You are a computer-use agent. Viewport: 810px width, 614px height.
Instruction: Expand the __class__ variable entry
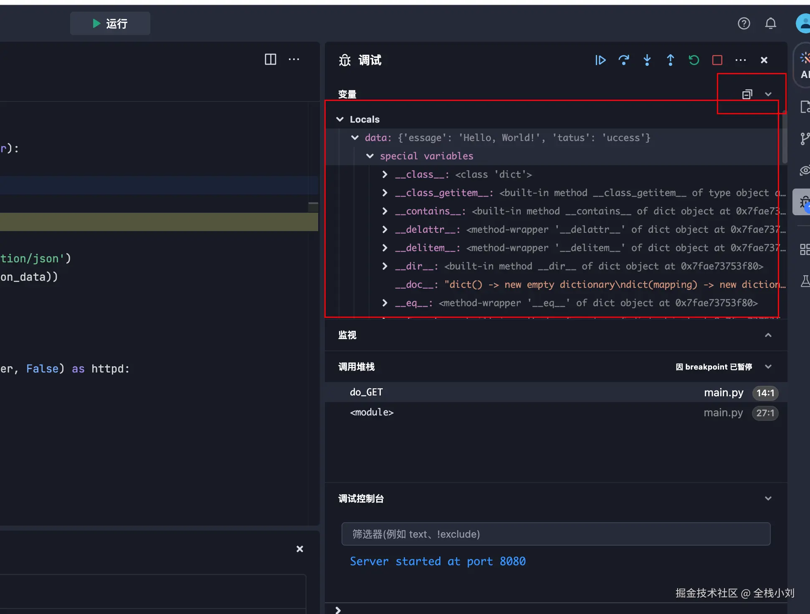385,174
